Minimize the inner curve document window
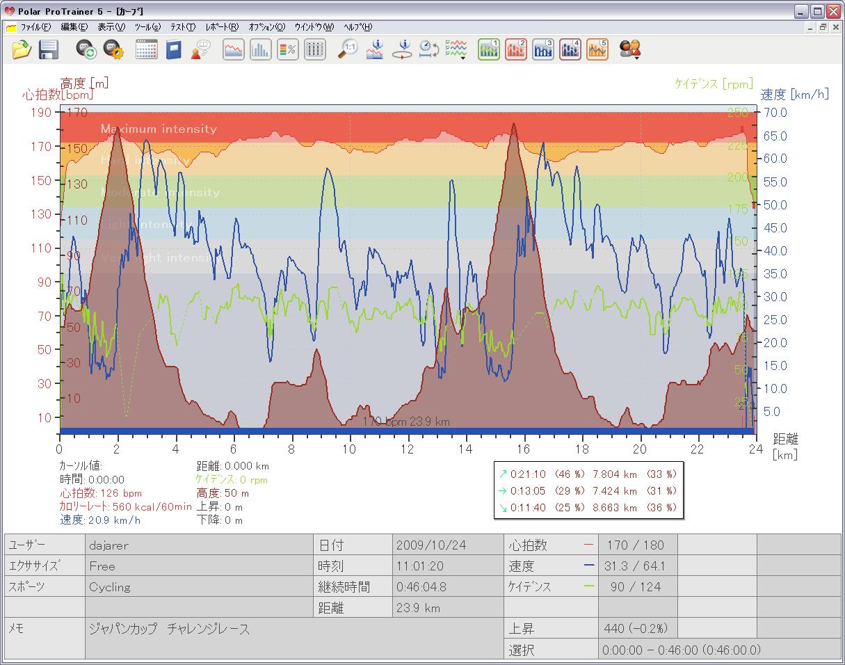This screenshot has width=845, height=665. pyautogui.click(x=812, y=27)
